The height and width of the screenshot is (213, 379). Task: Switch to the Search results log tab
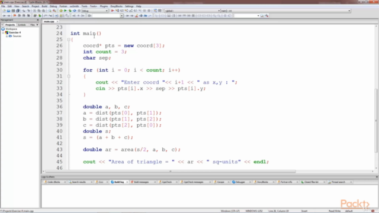[79, 182]
